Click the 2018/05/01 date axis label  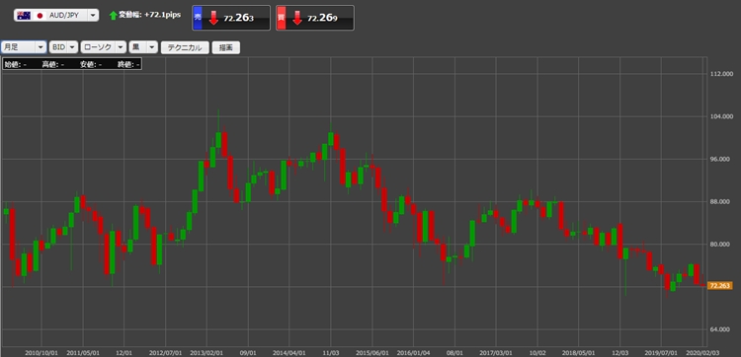point(578,352)
